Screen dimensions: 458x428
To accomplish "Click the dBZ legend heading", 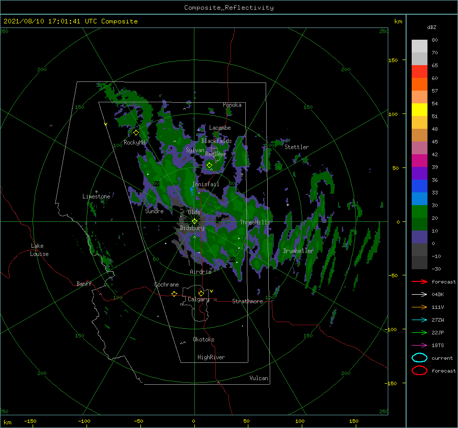I will pyautogui.click(x=432, y=27).
